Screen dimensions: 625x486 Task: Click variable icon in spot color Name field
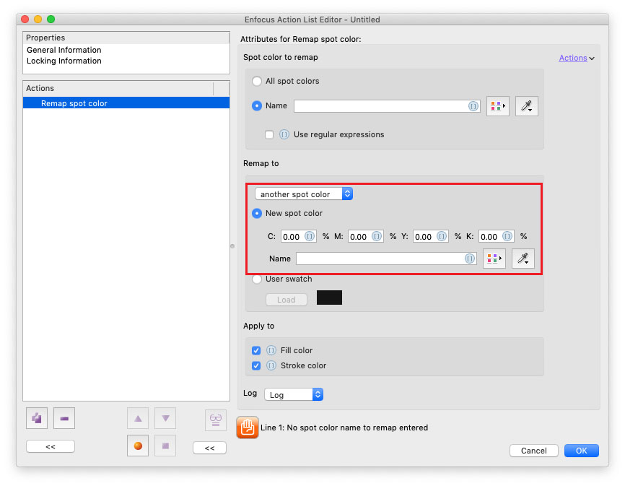coord(473,106)
